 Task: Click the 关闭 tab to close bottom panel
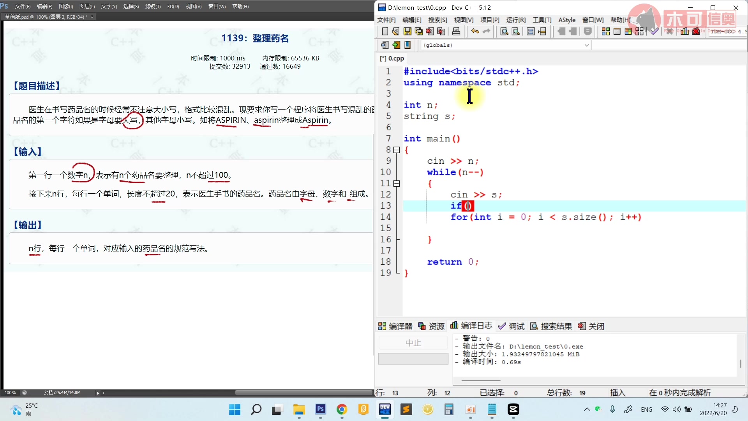(591, 326)
